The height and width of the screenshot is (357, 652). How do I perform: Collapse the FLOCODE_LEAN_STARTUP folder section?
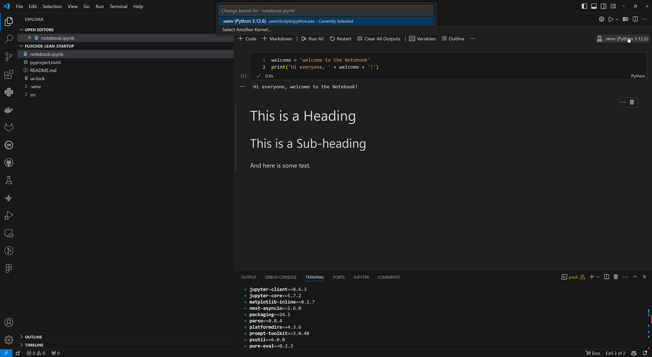[21, 46]
